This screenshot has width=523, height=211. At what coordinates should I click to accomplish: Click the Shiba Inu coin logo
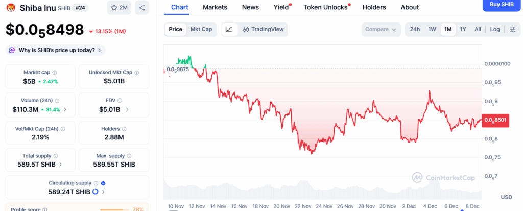pyautogui.click(x=10, y=7)
